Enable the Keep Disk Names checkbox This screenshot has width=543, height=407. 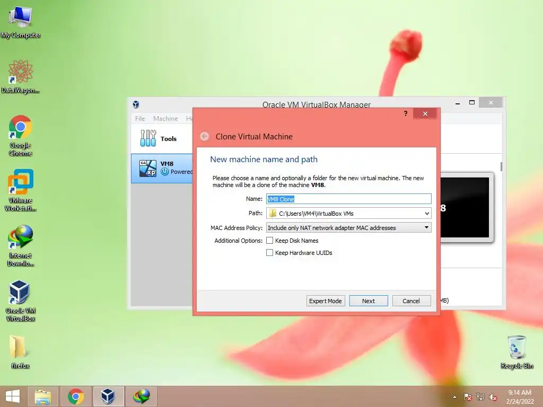[270, 241]
